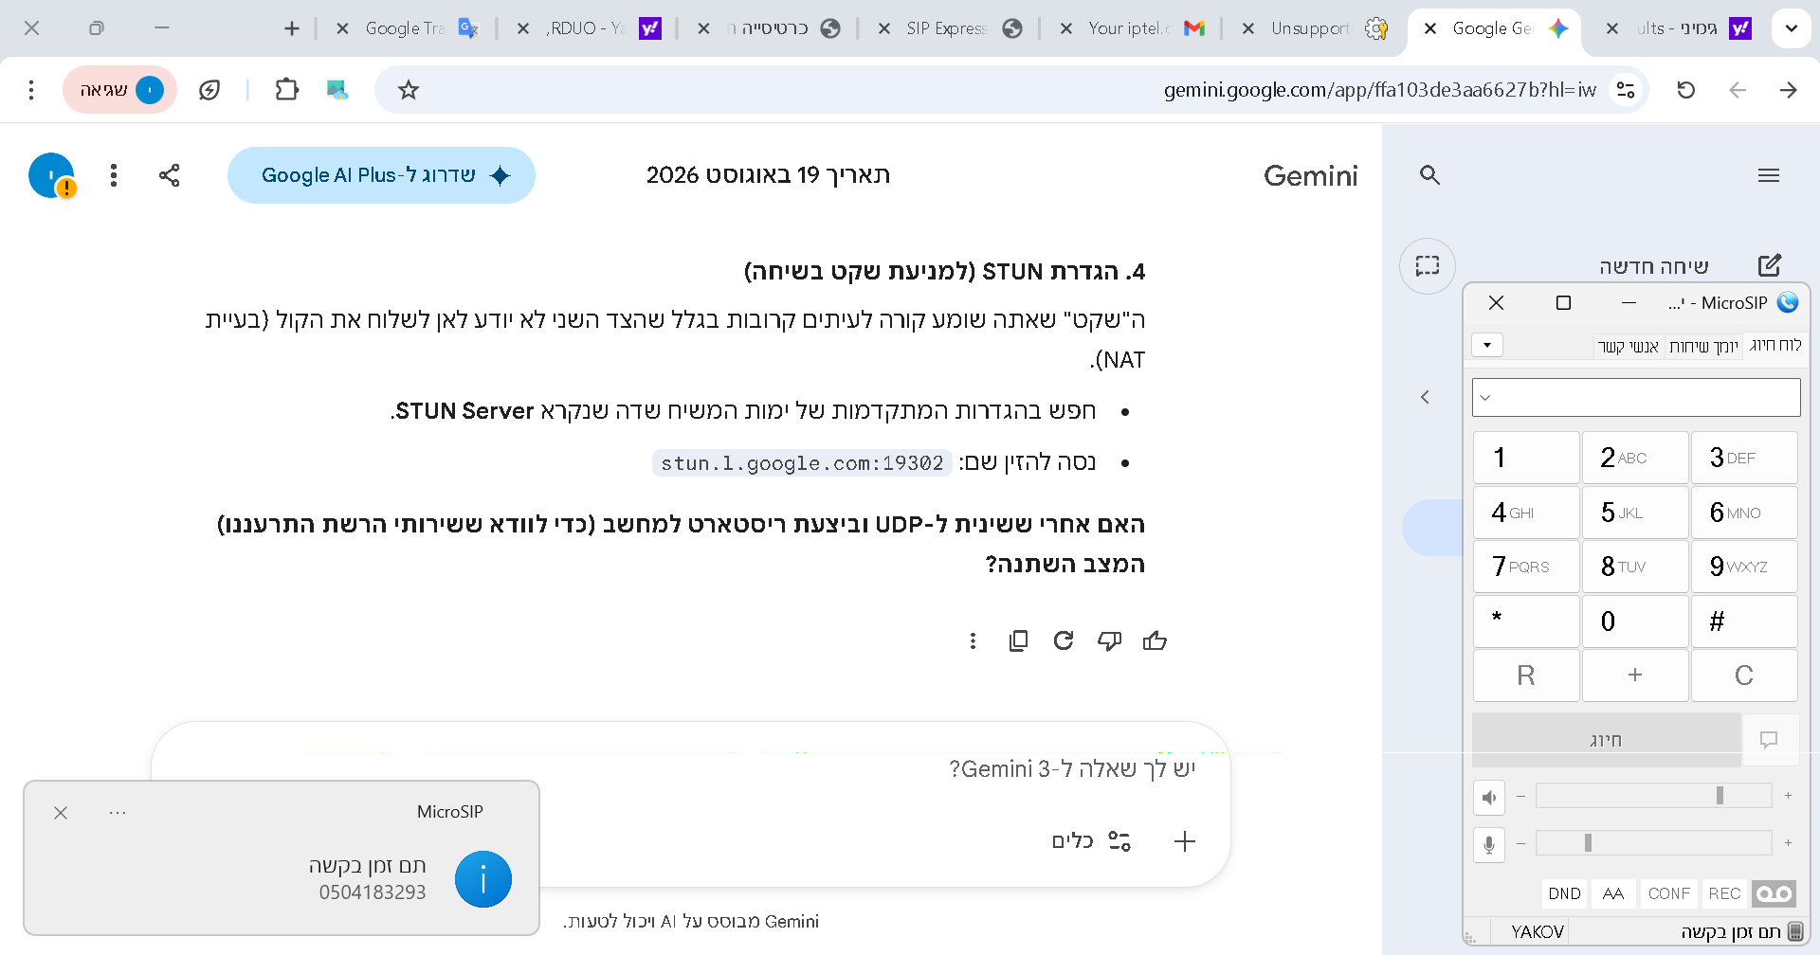Mute the MicroSIP speaker
The width and height of the screenshot is (1820, 955).
pos(1489,797)
